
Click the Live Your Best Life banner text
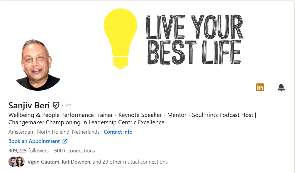(194, 40)
